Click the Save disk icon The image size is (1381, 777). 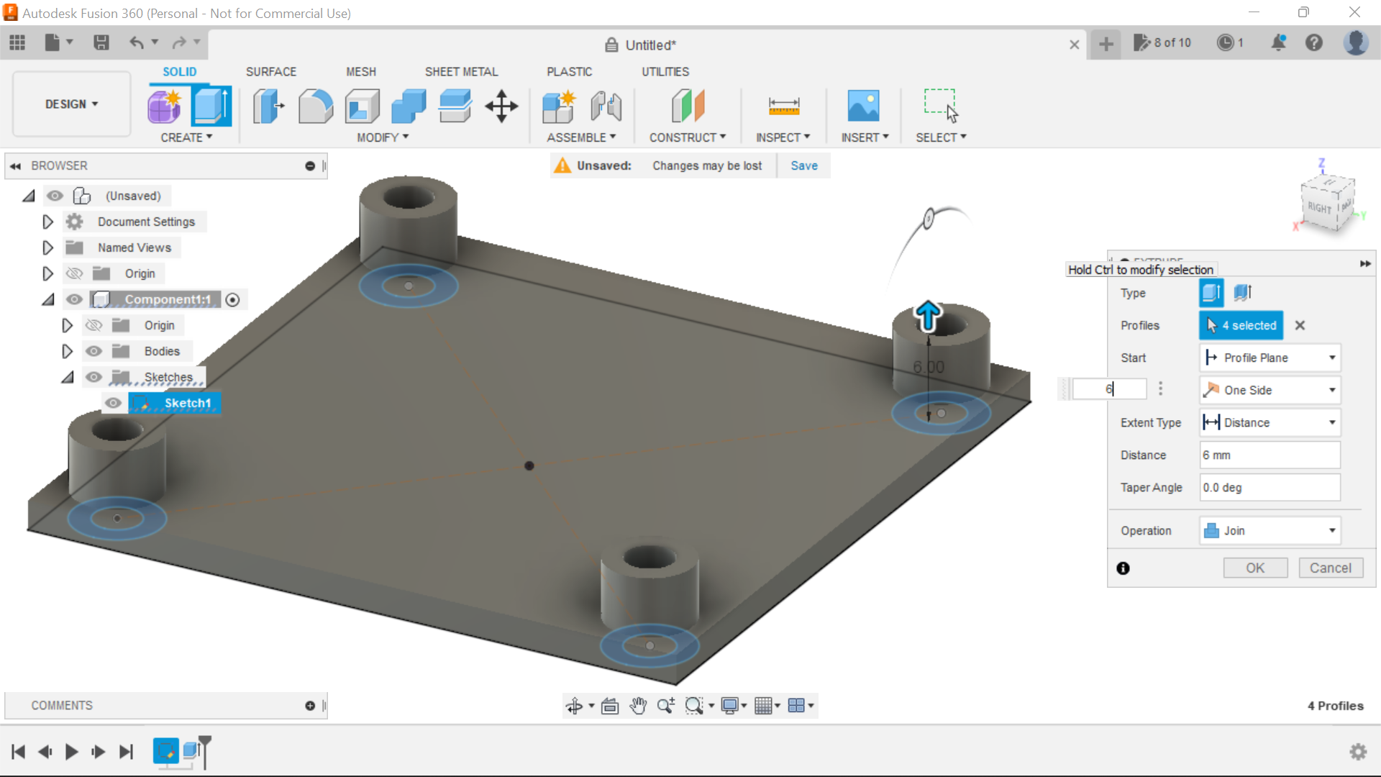[101, 43]
